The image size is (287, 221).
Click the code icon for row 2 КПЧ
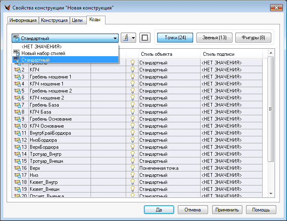click(x=17, y=70)
